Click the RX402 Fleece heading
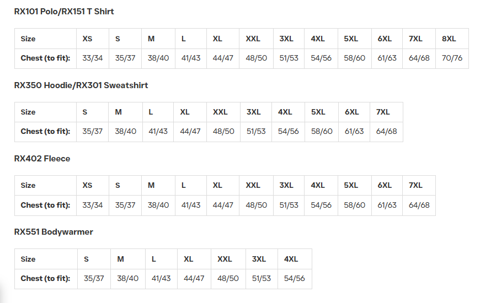 tap(42, 159)
